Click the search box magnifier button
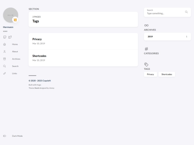This screenshot has height=145, width=194. tap(186, 12)
